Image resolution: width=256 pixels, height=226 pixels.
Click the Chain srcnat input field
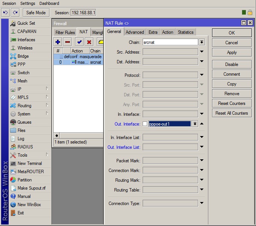click(170, 42)
